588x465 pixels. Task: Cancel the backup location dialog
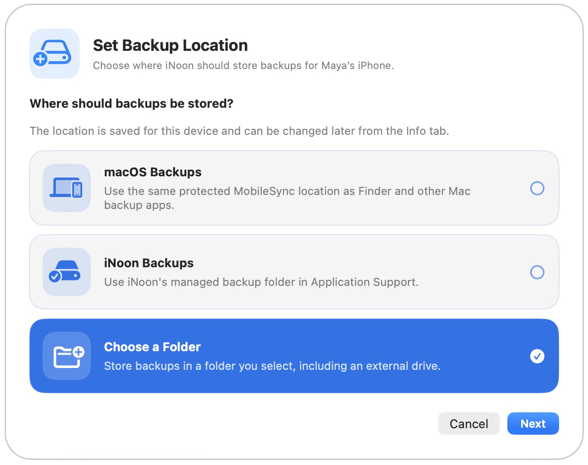point(469,423)
